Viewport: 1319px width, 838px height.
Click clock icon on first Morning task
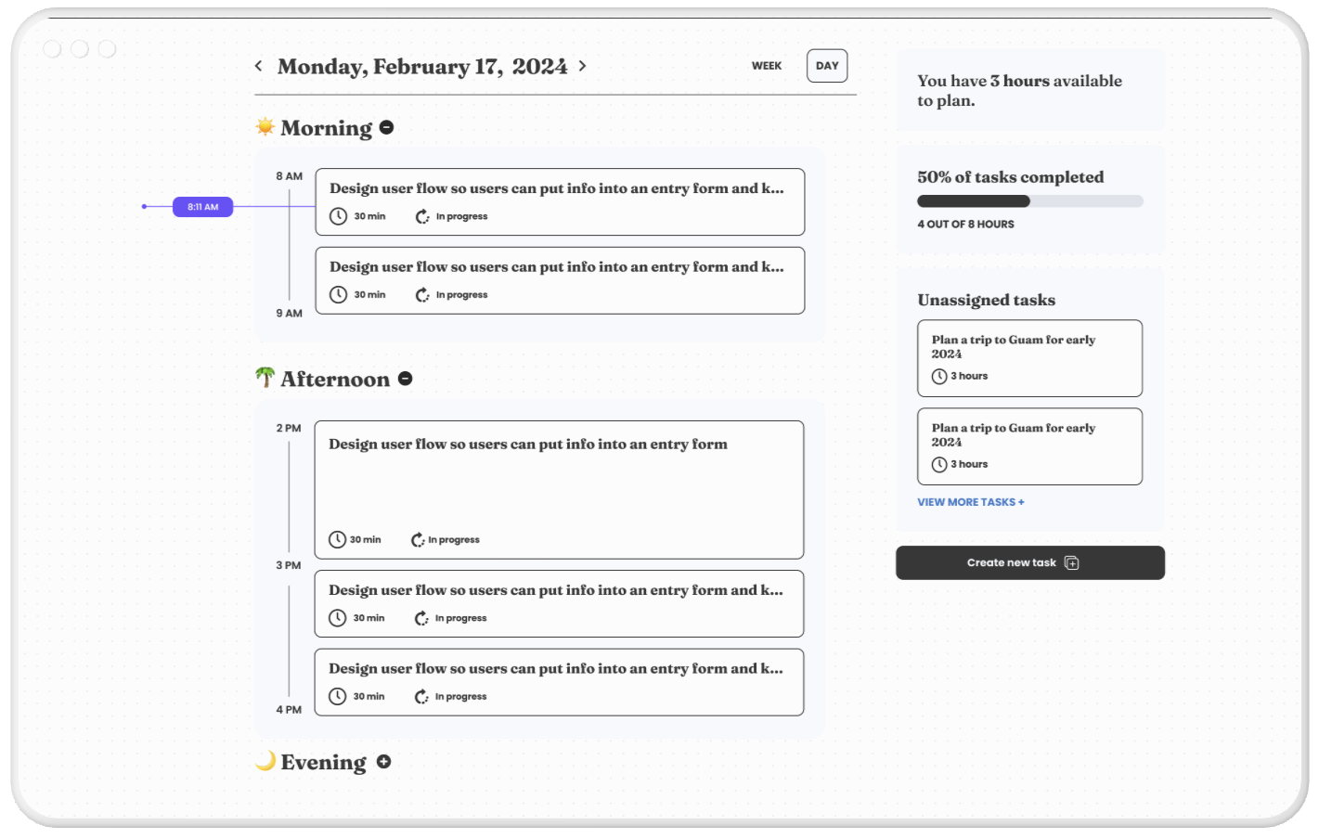click(x=339, y=216)
